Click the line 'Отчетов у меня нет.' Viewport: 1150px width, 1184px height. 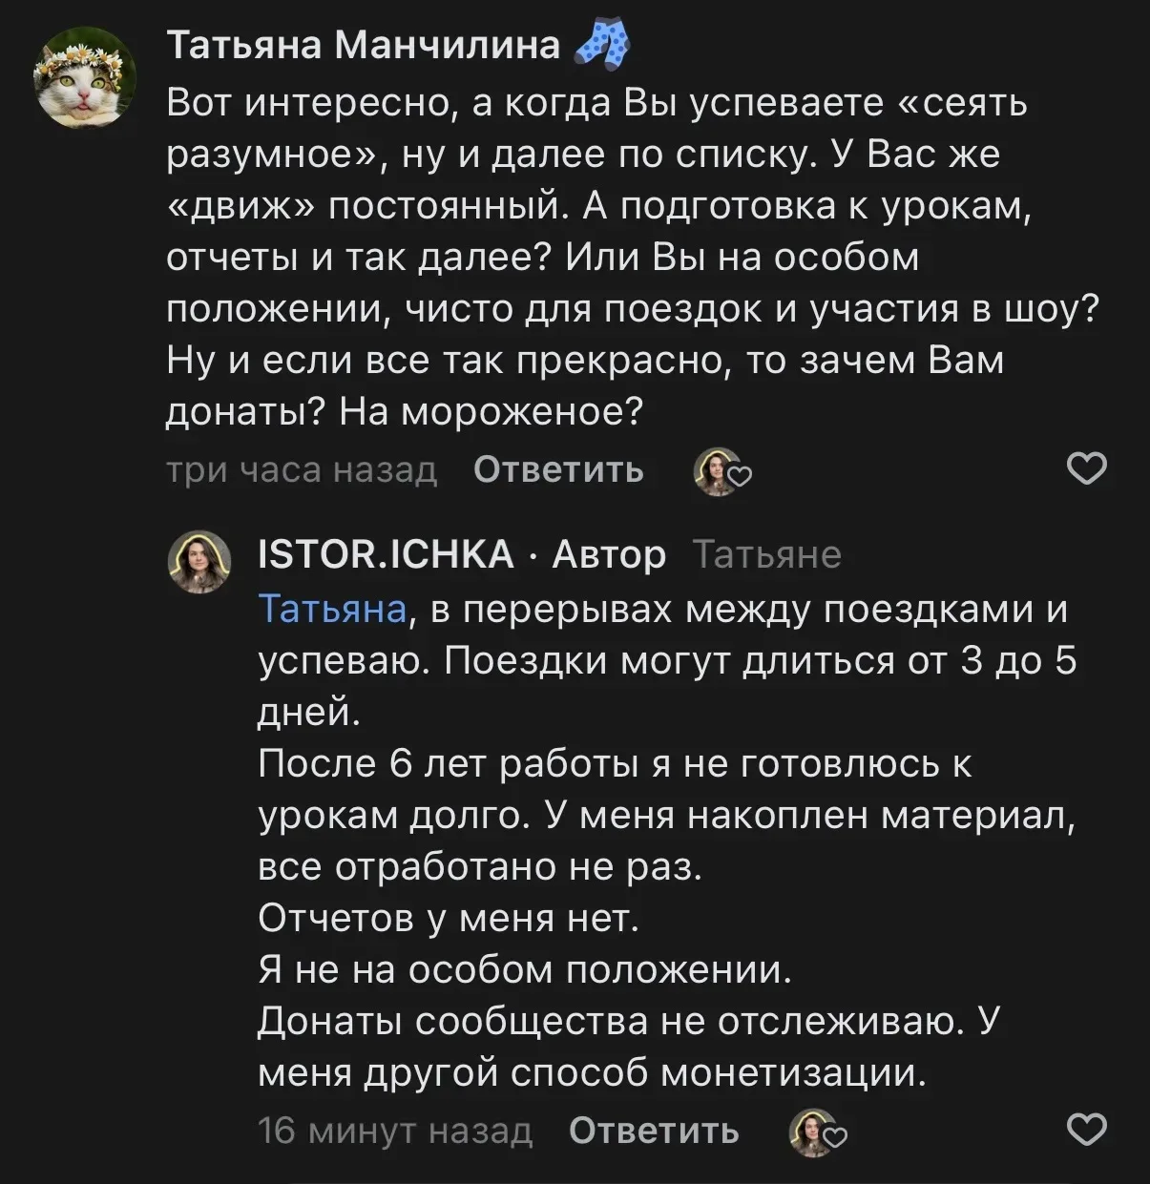448,918
